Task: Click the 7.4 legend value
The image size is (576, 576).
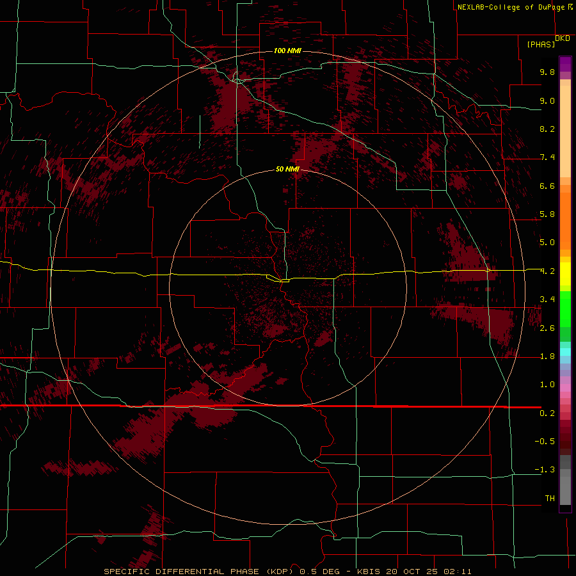Action: click(x=547, y=157)
